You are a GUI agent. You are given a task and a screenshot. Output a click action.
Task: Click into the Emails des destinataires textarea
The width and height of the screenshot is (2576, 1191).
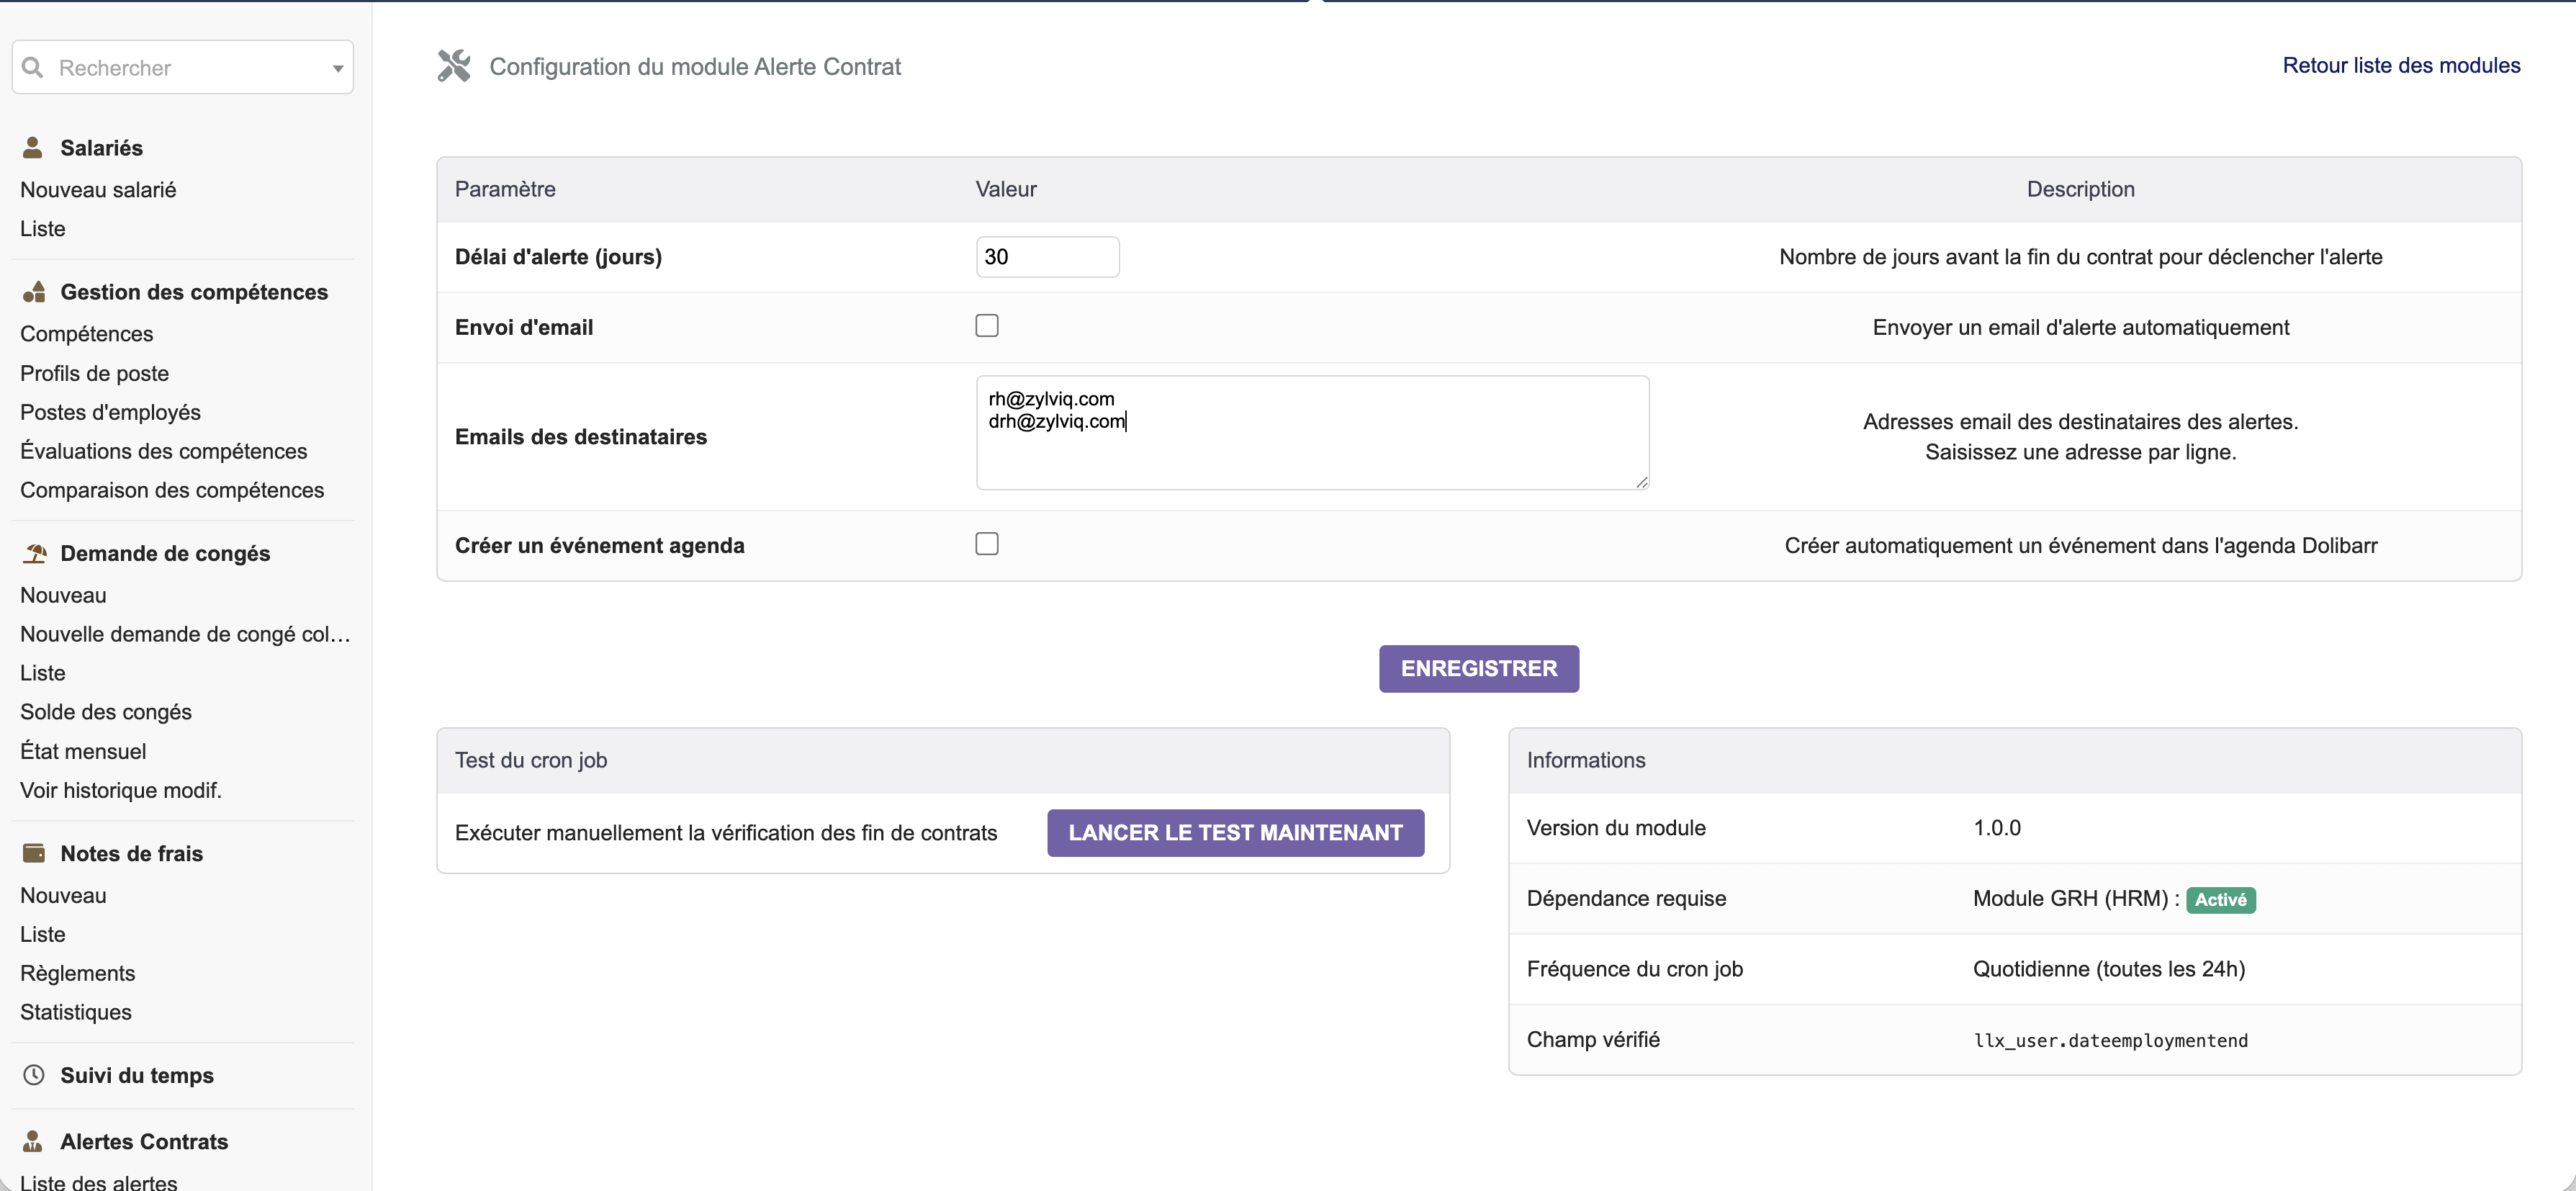1312,433
